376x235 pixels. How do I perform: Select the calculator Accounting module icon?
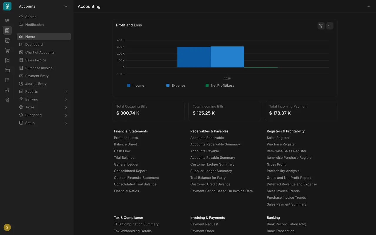7,31
